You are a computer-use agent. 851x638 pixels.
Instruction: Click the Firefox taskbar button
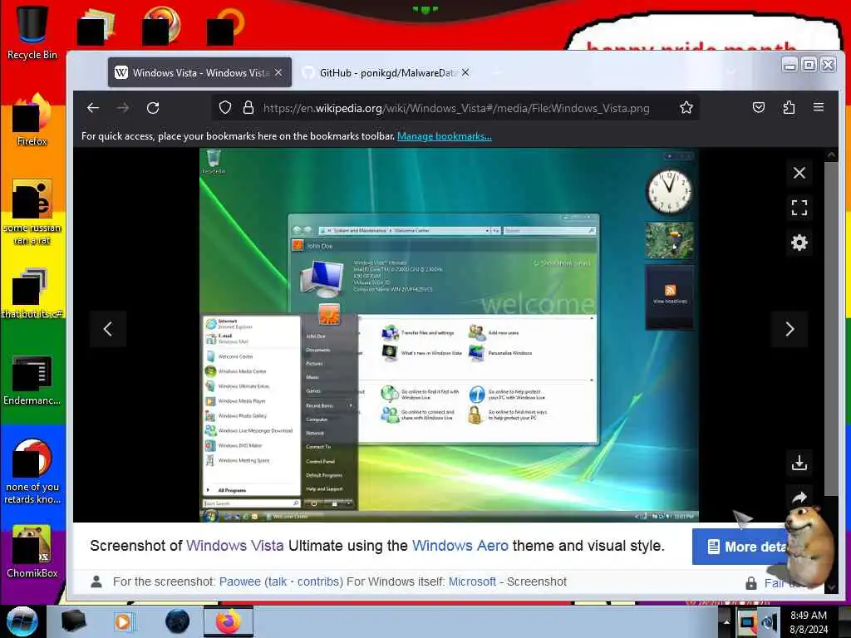[229, 621]
